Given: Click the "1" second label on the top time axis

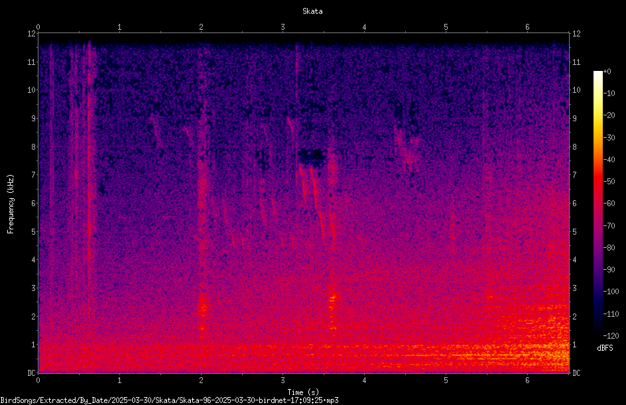Looking at the screenshot, I should pyautogui.click(x=119, y=27).
